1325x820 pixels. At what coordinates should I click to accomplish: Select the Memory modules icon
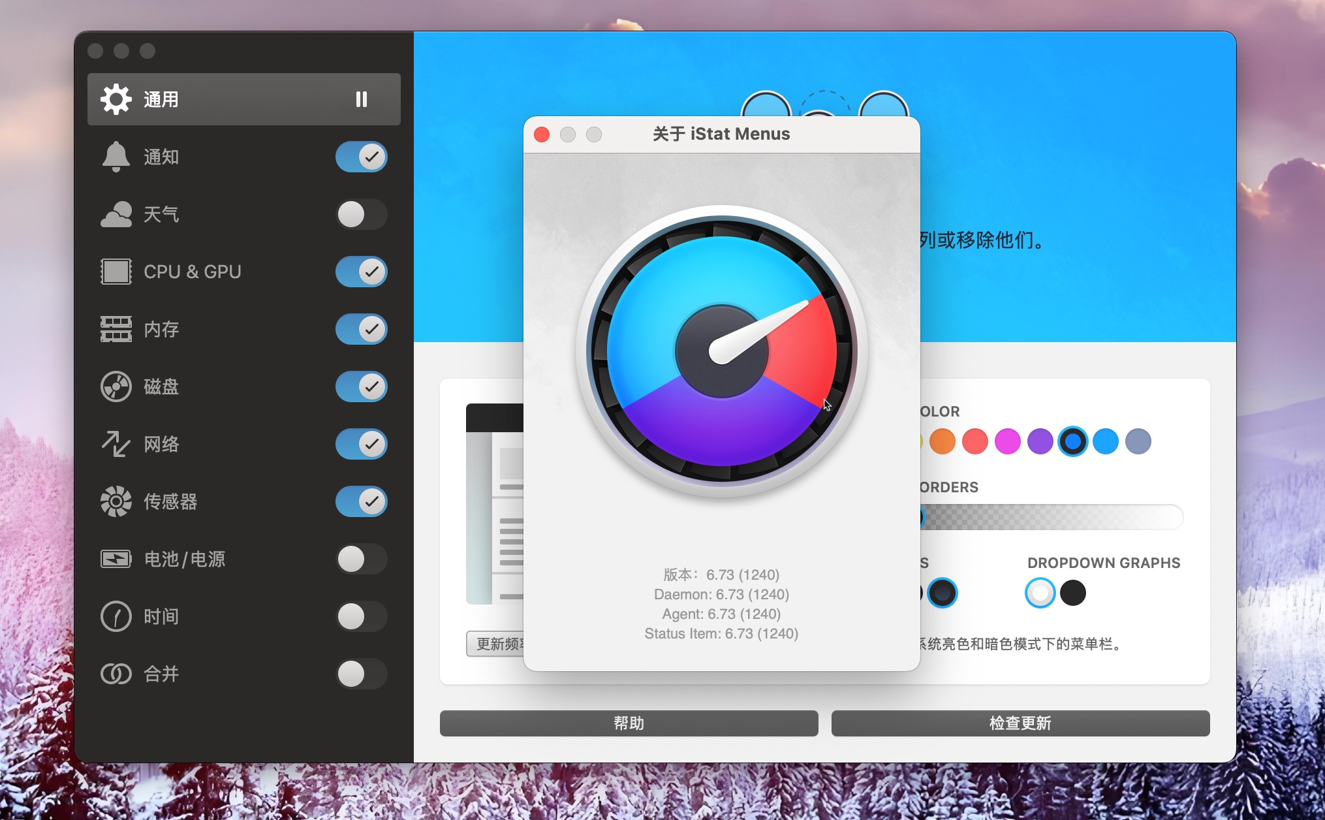pos(116,329)
